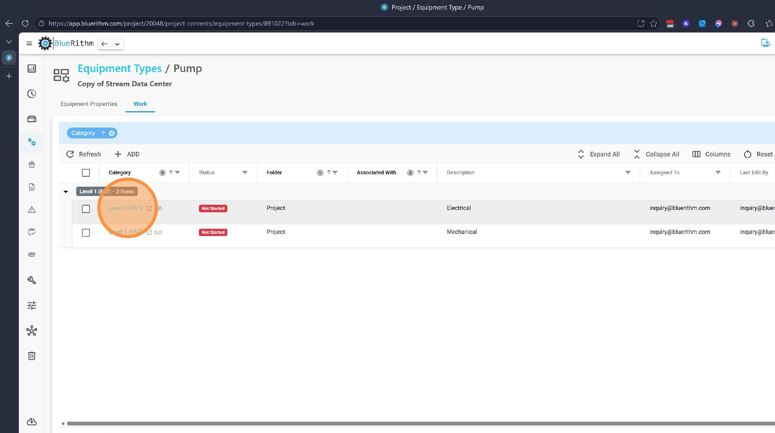Expand the browser sidebar chevron at top left
This screenshot has width=775, height=433.
[x=9, y=42]
